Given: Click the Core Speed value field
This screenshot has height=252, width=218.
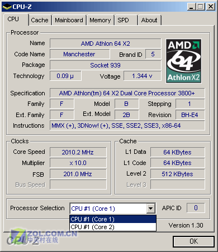Looking at the screenshot, I should pos(78,152).
